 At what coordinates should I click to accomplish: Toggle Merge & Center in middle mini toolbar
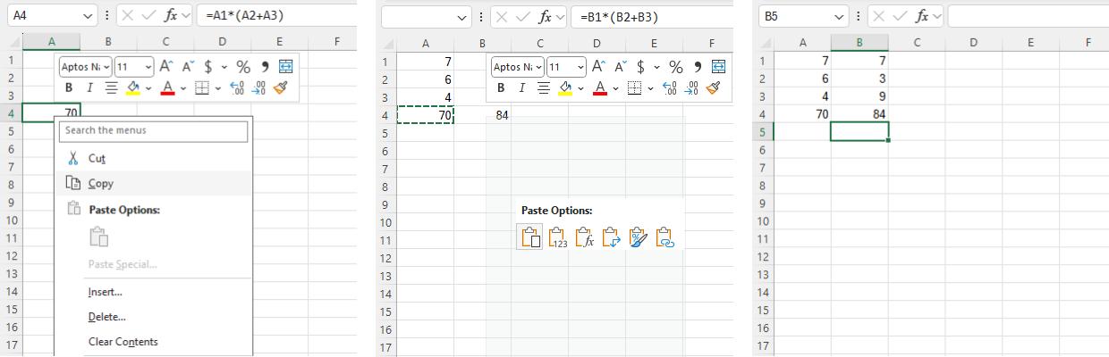tap(719, 67)
